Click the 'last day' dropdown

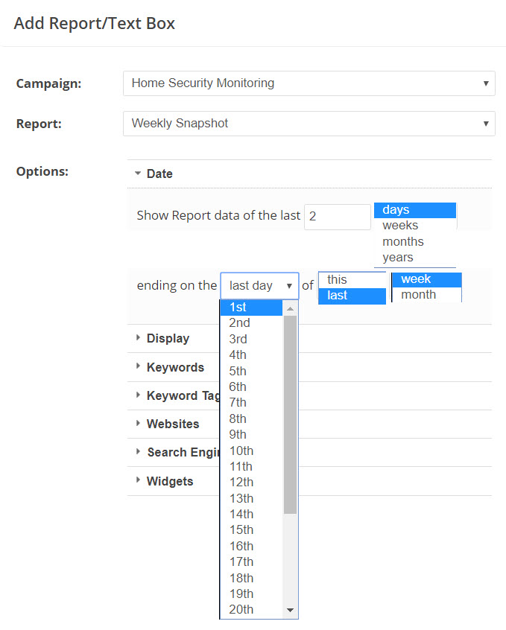tap(259, 286)
